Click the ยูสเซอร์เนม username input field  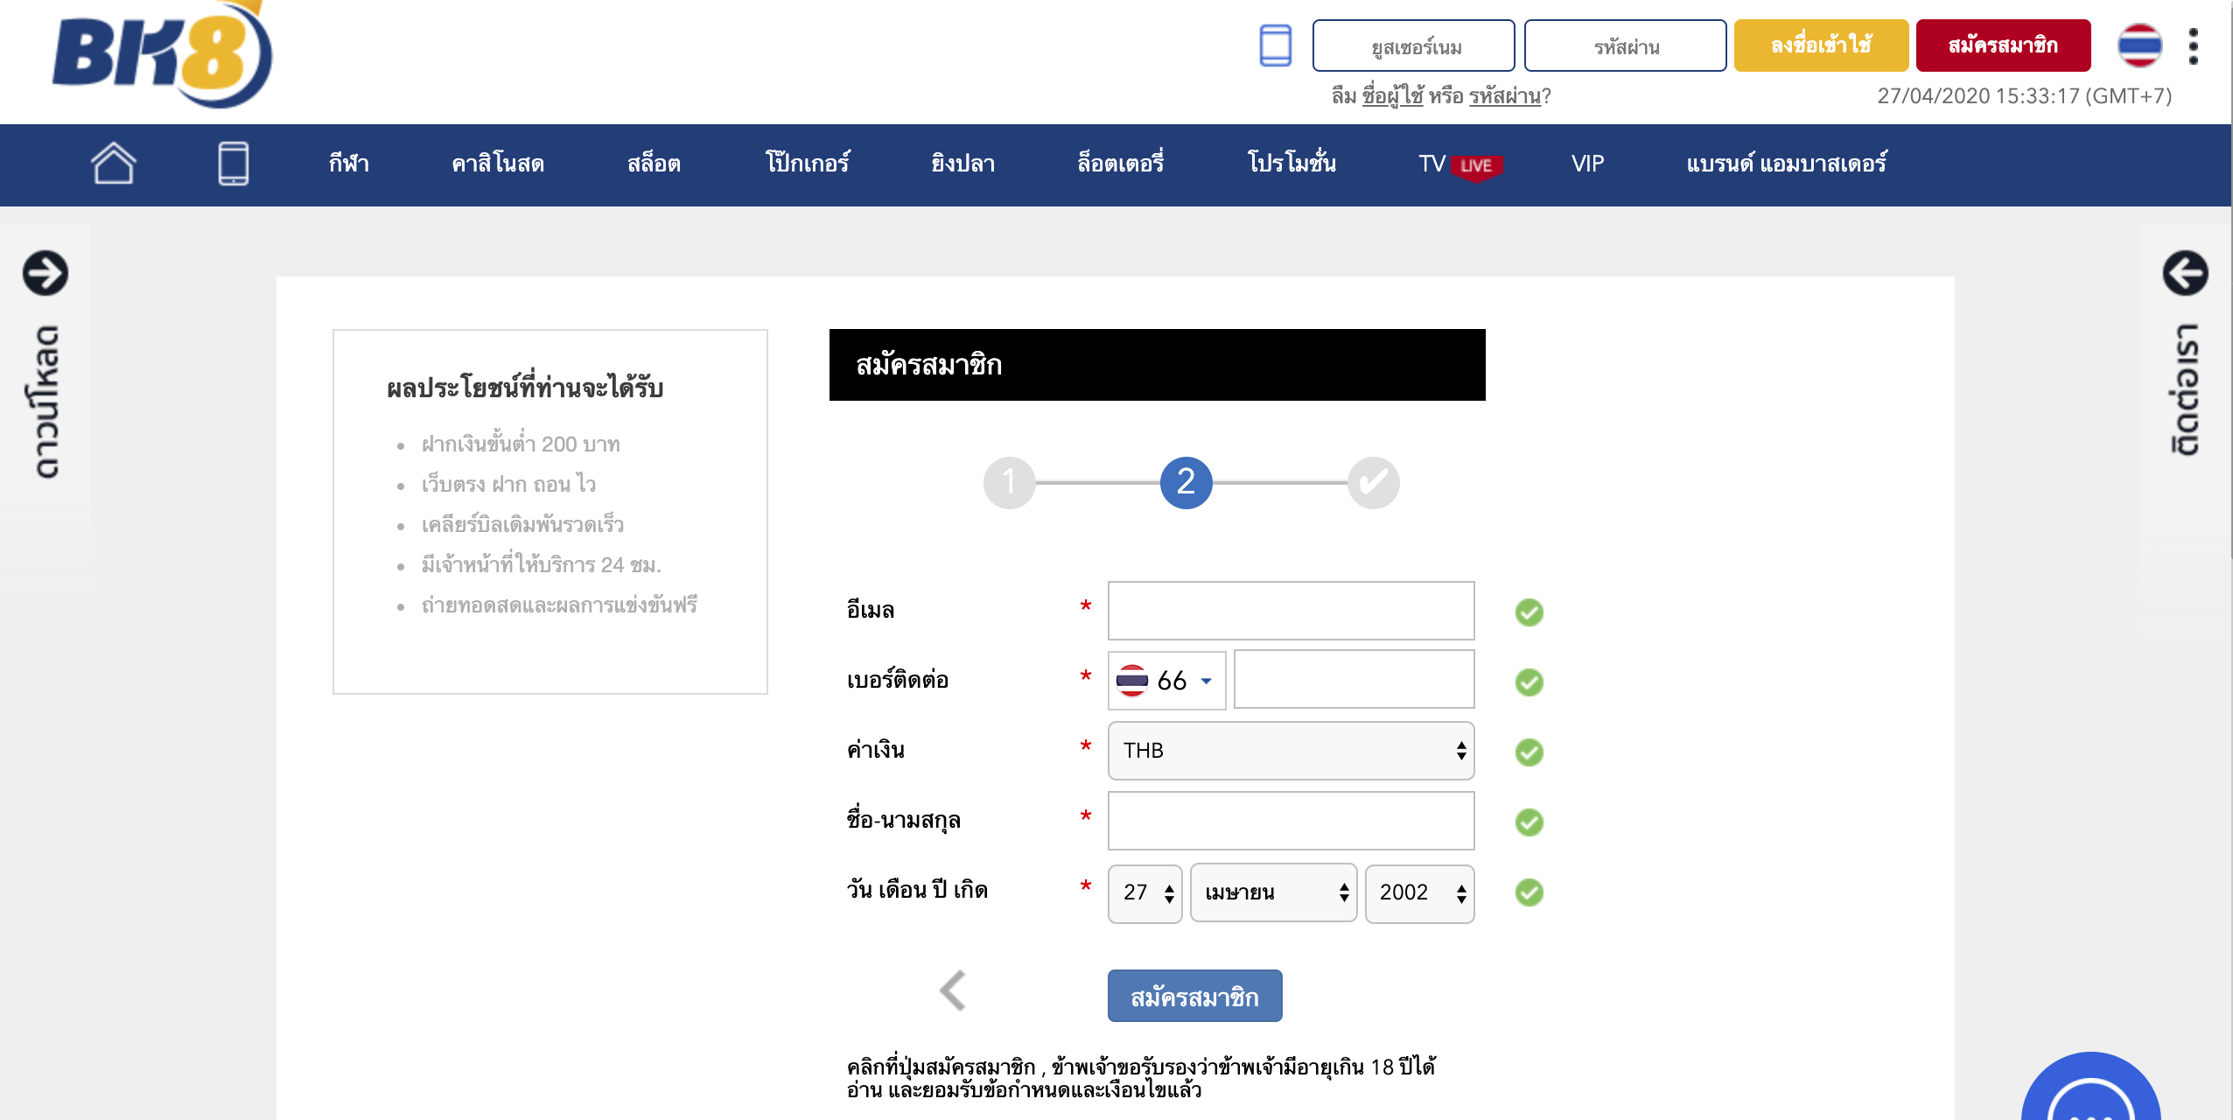click(1413, 45)
